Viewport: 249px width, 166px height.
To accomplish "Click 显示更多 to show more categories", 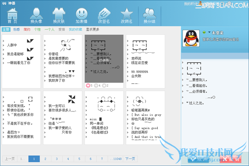I will [93, 29].
